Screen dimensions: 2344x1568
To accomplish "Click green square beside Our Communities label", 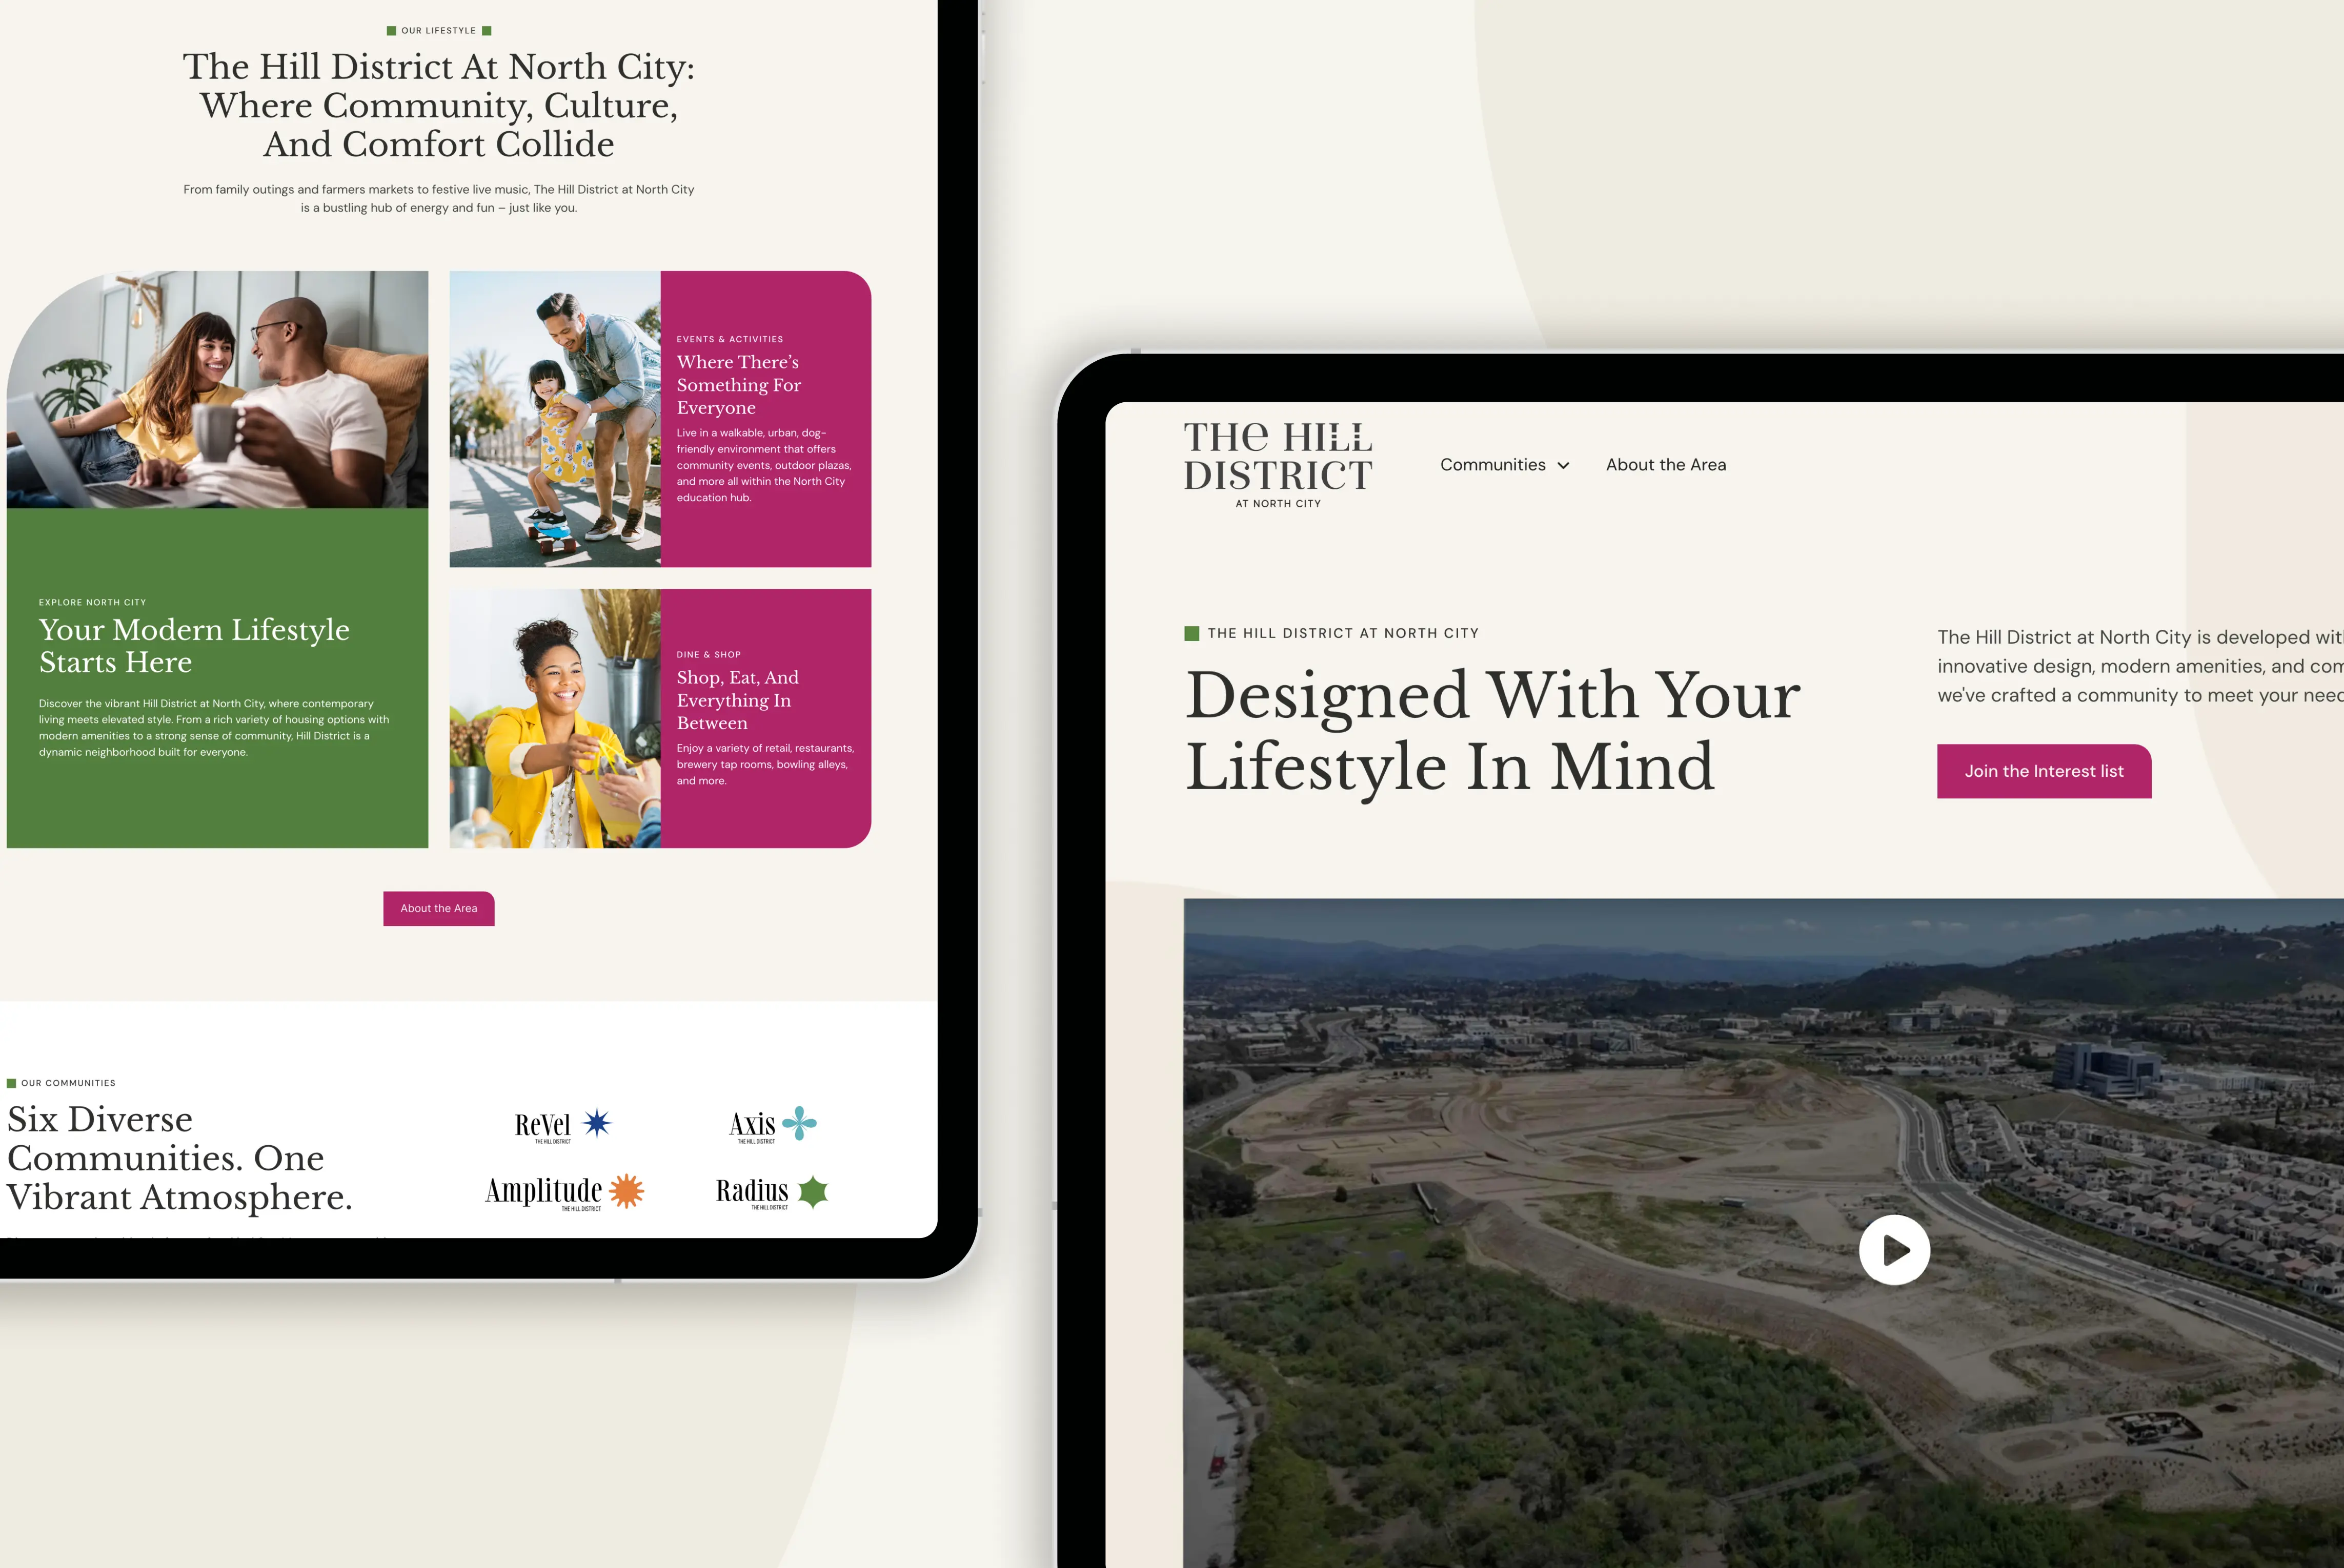I will [12, 1083].
